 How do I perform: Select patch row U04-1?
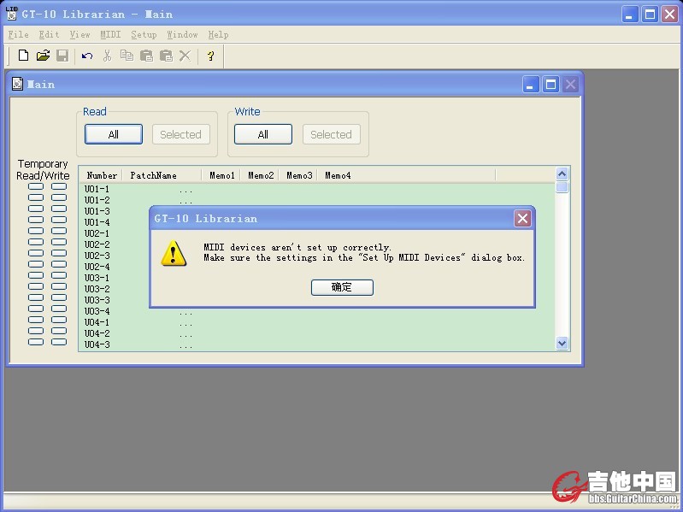coord(317,322)
